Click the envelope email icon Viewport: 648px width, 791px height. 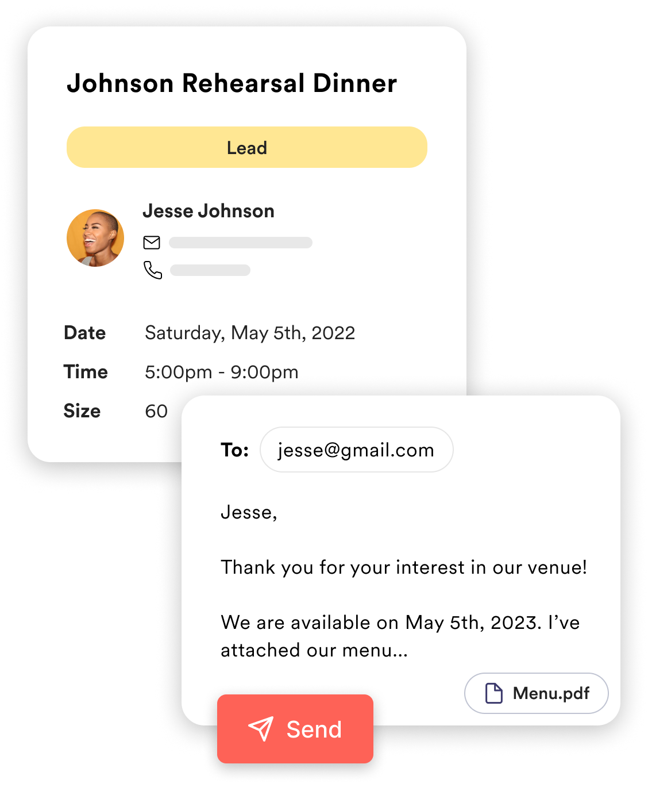point(152,243)
